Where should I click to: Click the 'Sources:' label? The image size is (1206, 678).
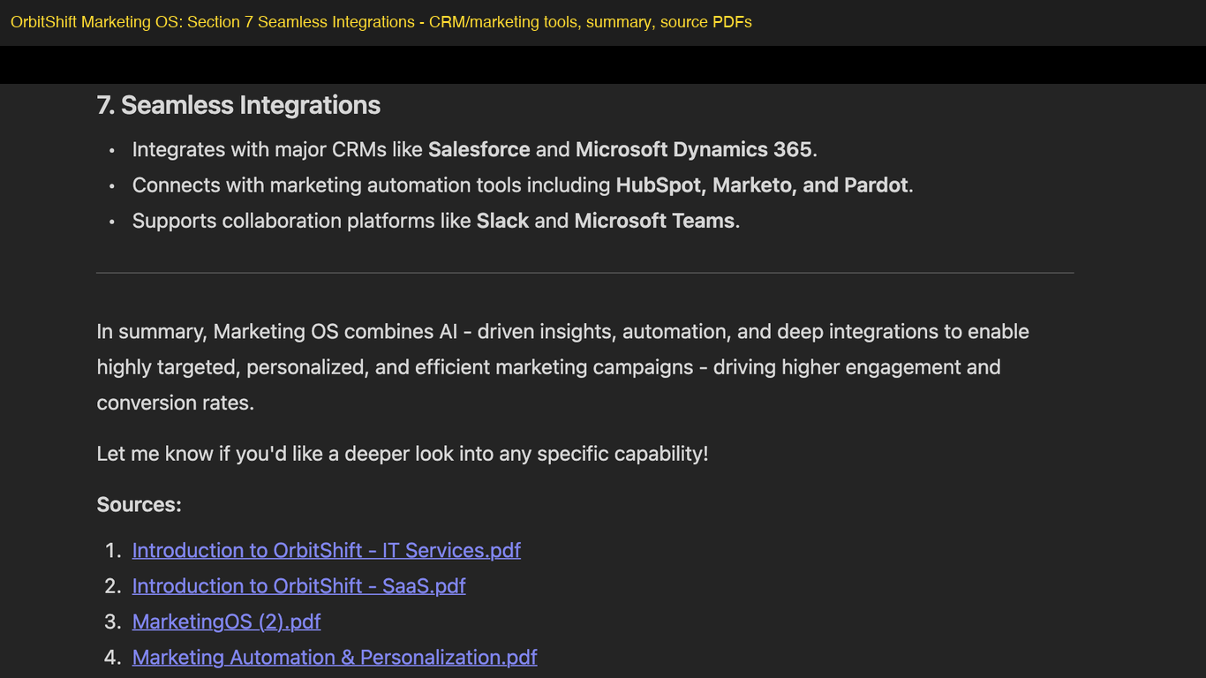coord(139,504)
